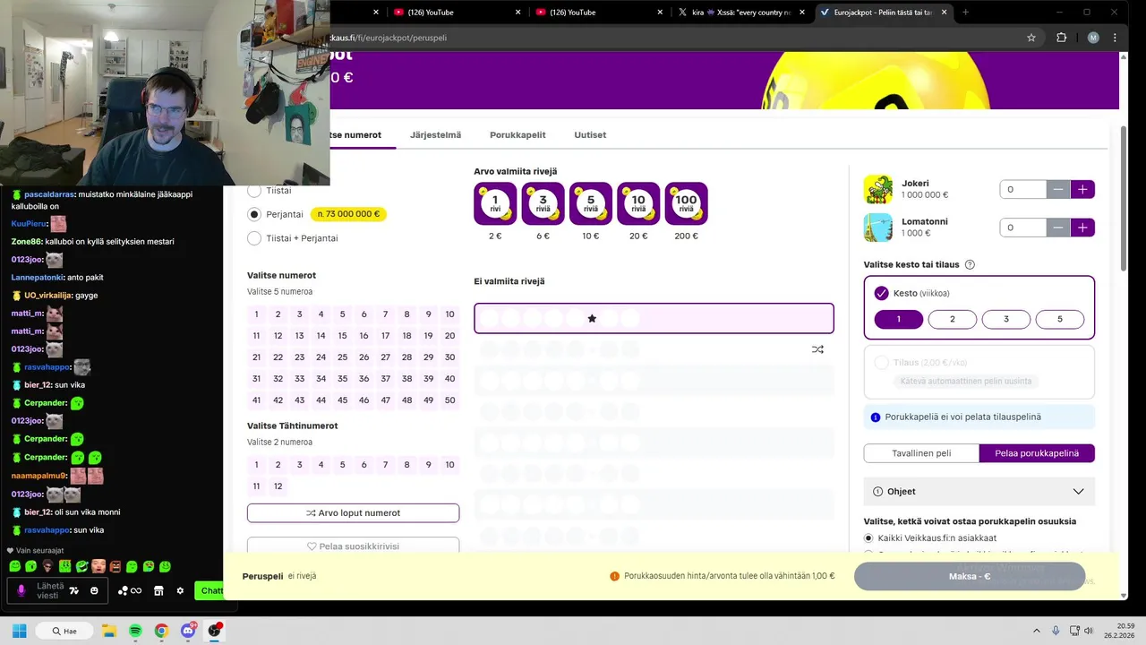
Task: Toggle the Kesto (viikkoa) checkmark option
Action: pyautogui.click(x=881, y=293)
